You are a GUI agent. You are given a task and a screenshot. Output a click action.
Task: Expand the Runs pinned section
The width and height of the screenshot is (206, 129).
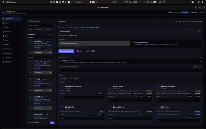point(34,123)
